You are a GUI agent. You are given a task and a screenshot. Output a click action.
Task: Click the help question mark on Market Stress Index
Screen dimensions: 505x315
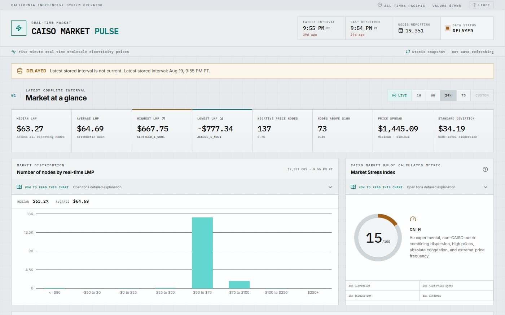[485, 169]
